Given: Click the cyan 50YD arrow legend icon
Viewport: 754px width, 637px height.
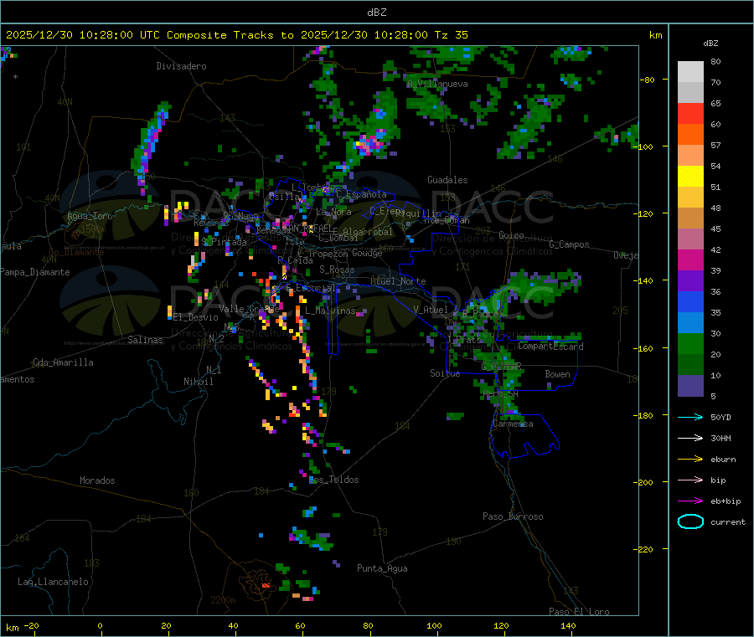Looking at the screenshot, I should pyautogui.click(x=690, y=417).
